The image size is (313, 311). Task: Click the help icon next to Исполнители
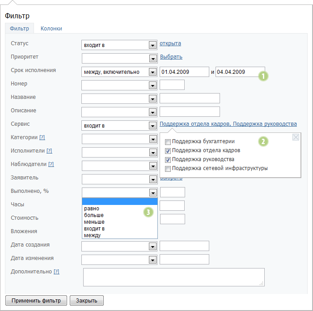click(49, 151)
